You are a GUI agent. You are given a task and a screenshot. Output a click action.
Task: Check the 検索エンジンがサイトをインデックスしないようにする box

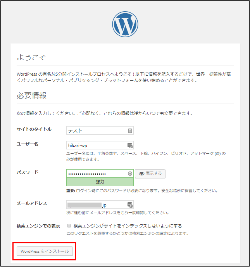point(69,225)
